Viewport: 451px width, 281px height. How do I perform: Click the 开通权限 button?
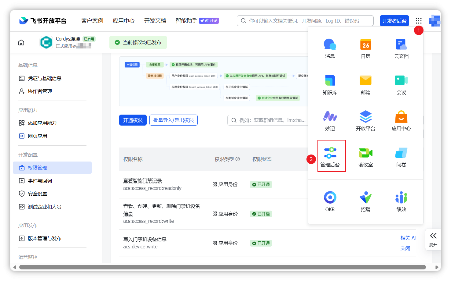pos(133,120)
